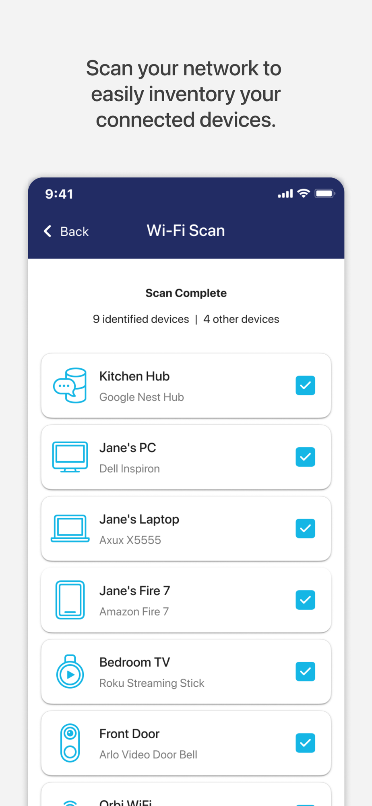Select the Kitchen Hub device name
The height and width of the screenshot is (806, 372).
[134, 376]
